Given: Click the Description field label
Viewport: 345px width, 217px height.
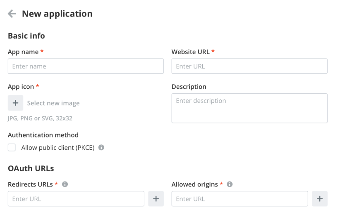Looking at the screenshot, I should pos(189,87).
